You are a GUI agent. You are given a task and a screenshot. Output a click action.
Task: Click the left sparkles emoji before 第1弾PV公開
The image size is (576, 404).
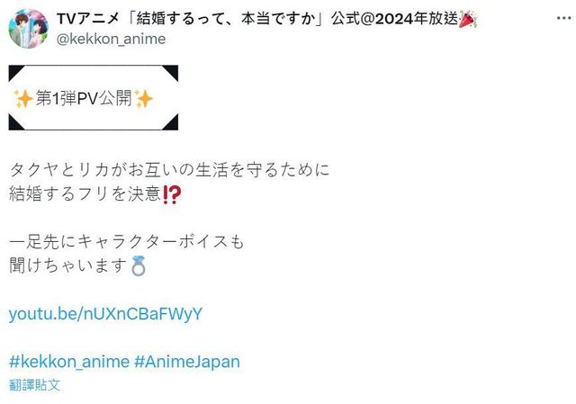point(23,98)
